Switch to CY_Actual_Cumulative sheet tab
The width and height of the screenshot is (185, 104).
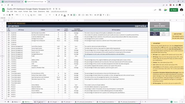[84, 102]
